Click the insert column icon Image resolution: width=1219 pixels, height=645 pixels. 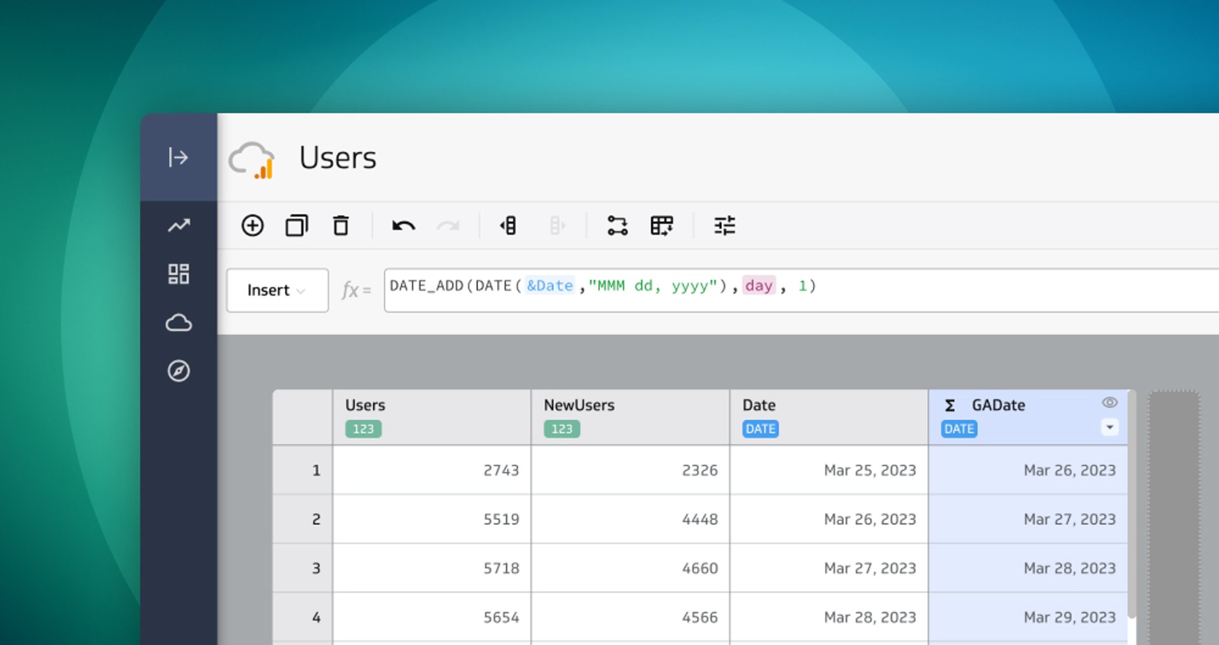pyautogui.click(x=508, y=226)
